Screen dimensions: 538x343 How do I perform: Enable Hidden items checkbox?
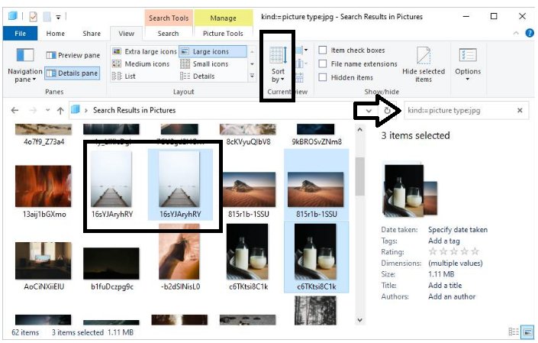323,77
